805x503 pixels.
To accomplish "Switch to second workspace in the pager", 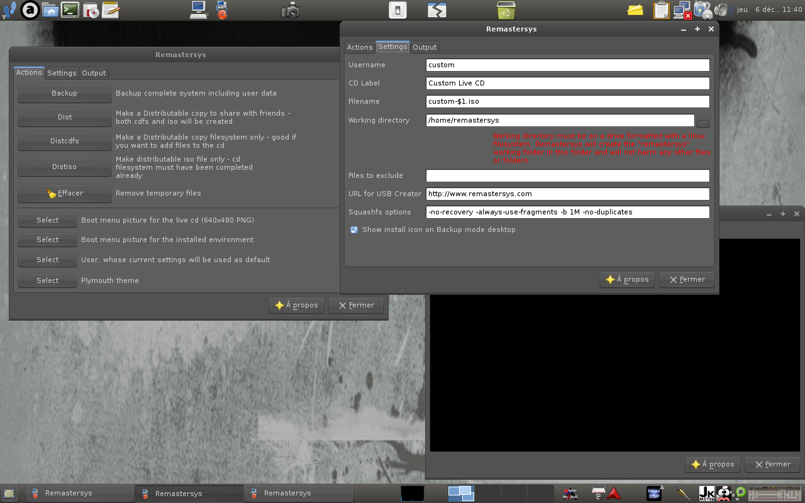I will tap(489, 493).
